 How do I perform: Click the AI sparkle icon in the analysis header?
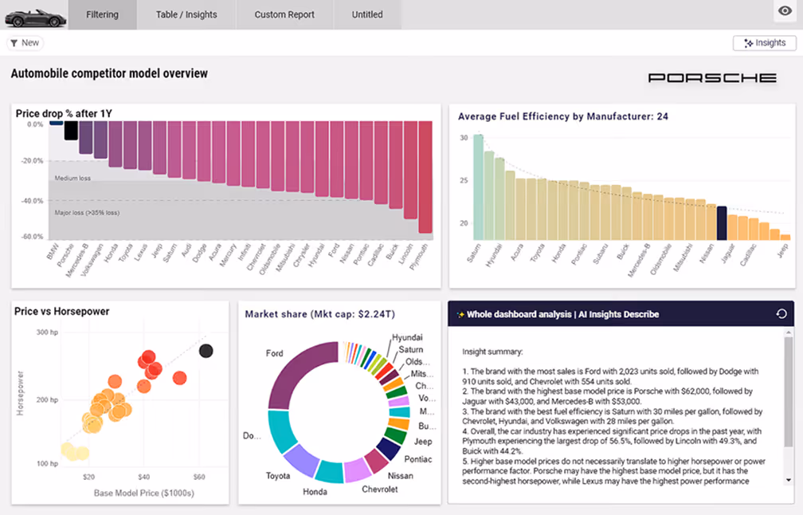[460, 313]
